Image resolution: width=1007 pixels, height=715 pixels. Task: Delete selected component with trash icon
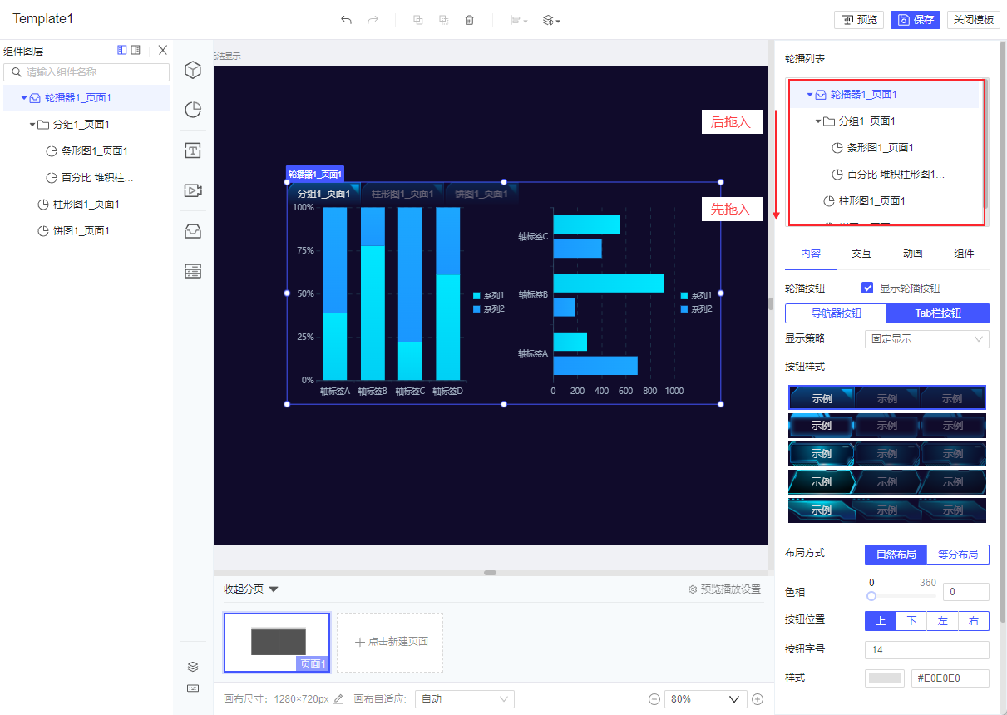coord(470,20)
